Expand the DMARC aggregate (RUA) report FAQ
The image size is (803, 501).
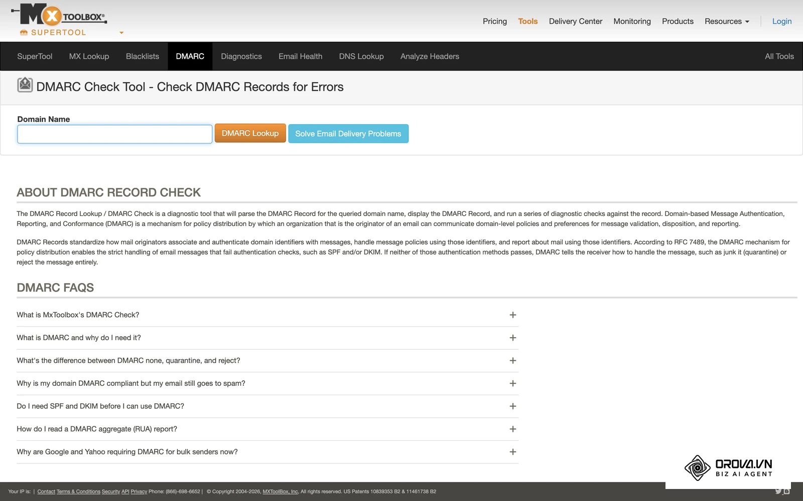[267, 429]
